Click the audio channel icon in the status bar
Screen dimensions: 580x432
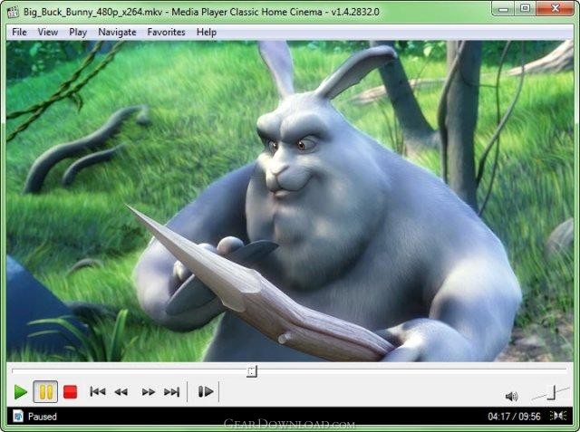[558, 416]
